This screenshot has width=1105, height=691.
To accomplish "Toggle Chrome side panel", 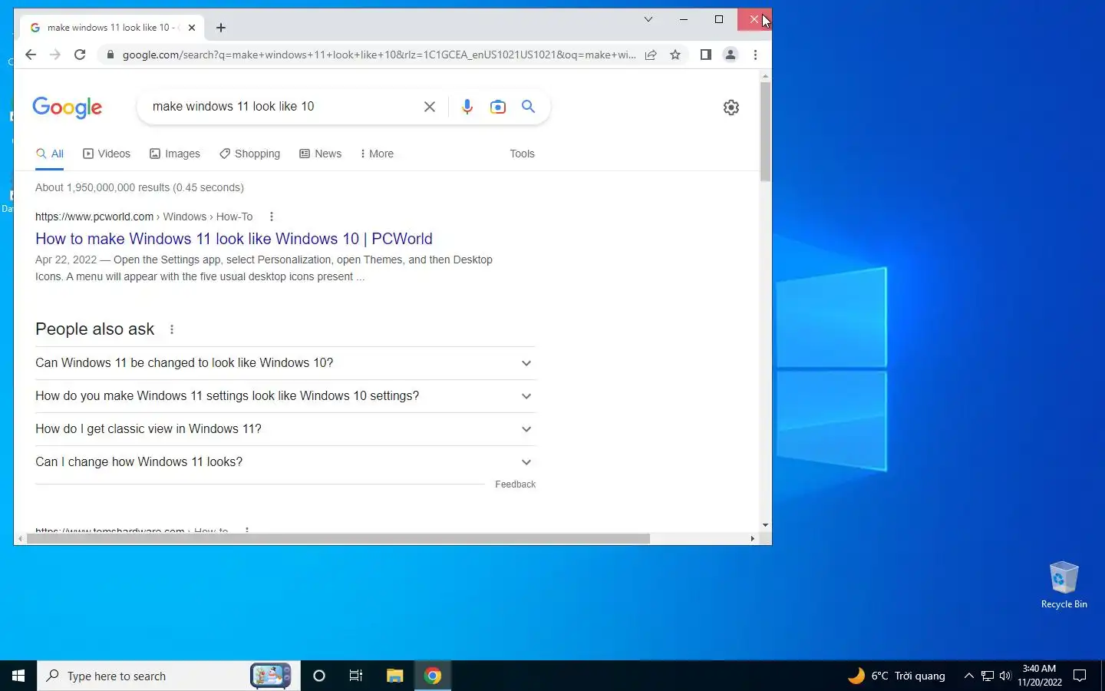I will click(x=706, y=55).
